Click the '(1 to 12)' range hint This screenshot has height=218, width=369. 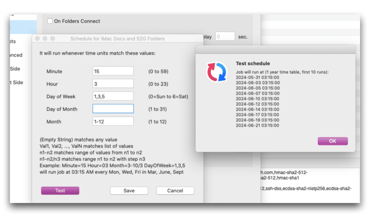157,122
